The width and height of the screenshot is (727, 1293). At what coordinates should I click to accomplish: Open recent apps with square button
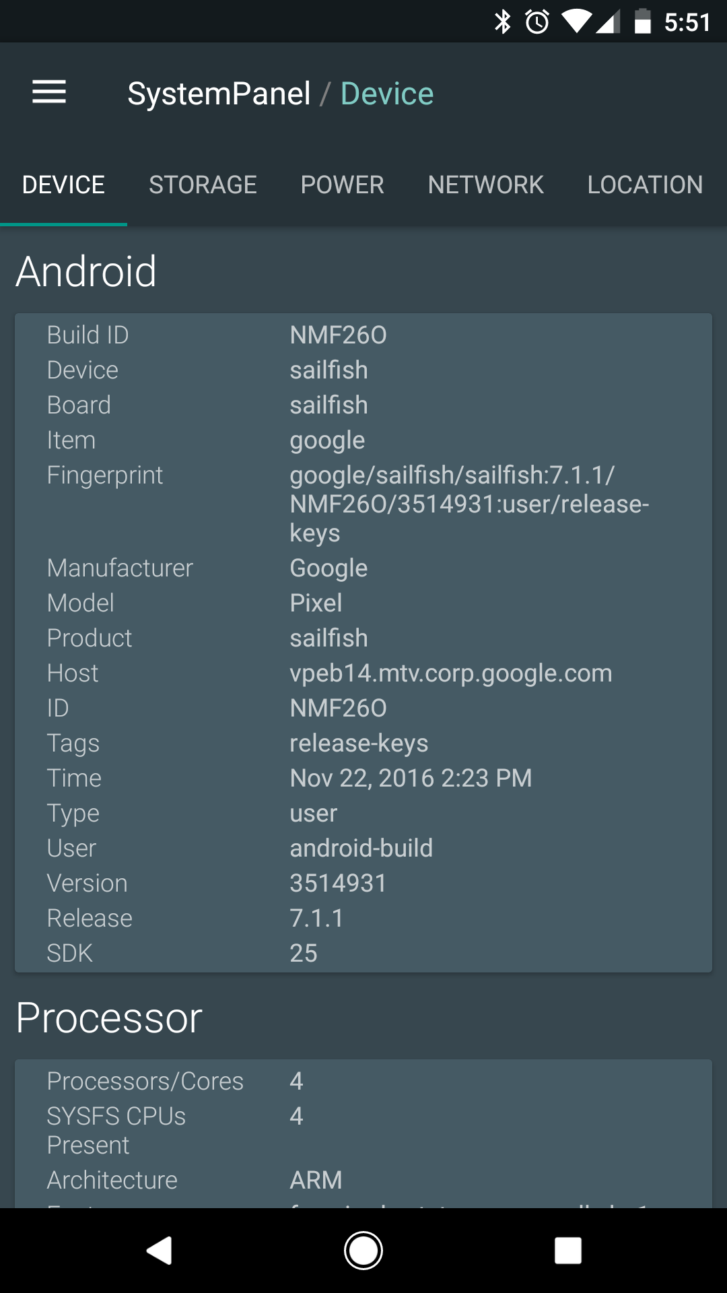(x=567, y=1251)
